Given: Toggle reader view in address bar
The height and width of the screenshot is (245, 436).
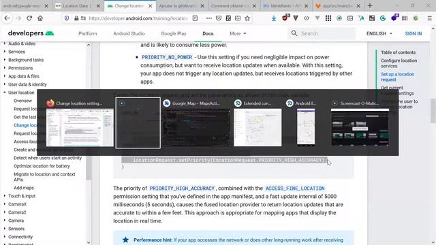Looking at the screenshot, I should (196, 18).
